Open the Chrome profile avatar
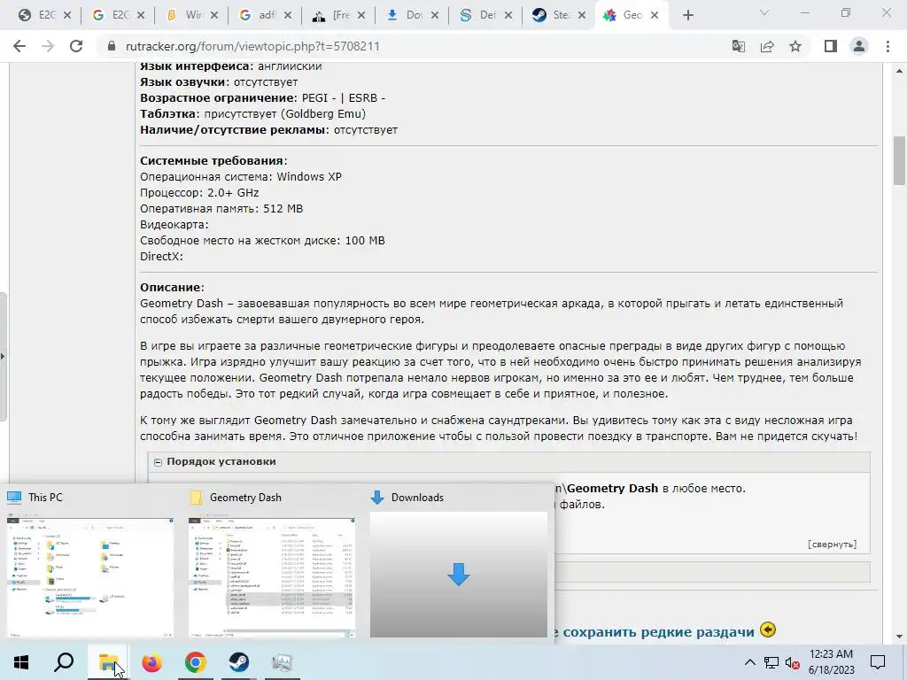This screenshot has width=907, height=680. coord(859,46)
